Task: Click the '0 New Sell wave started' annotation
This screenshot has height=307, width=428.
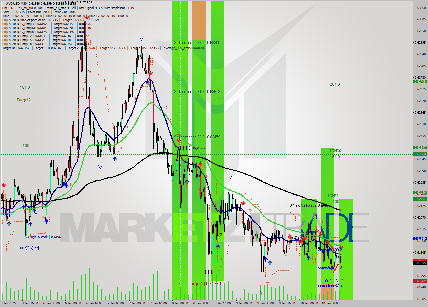Action: coord(309,206)
